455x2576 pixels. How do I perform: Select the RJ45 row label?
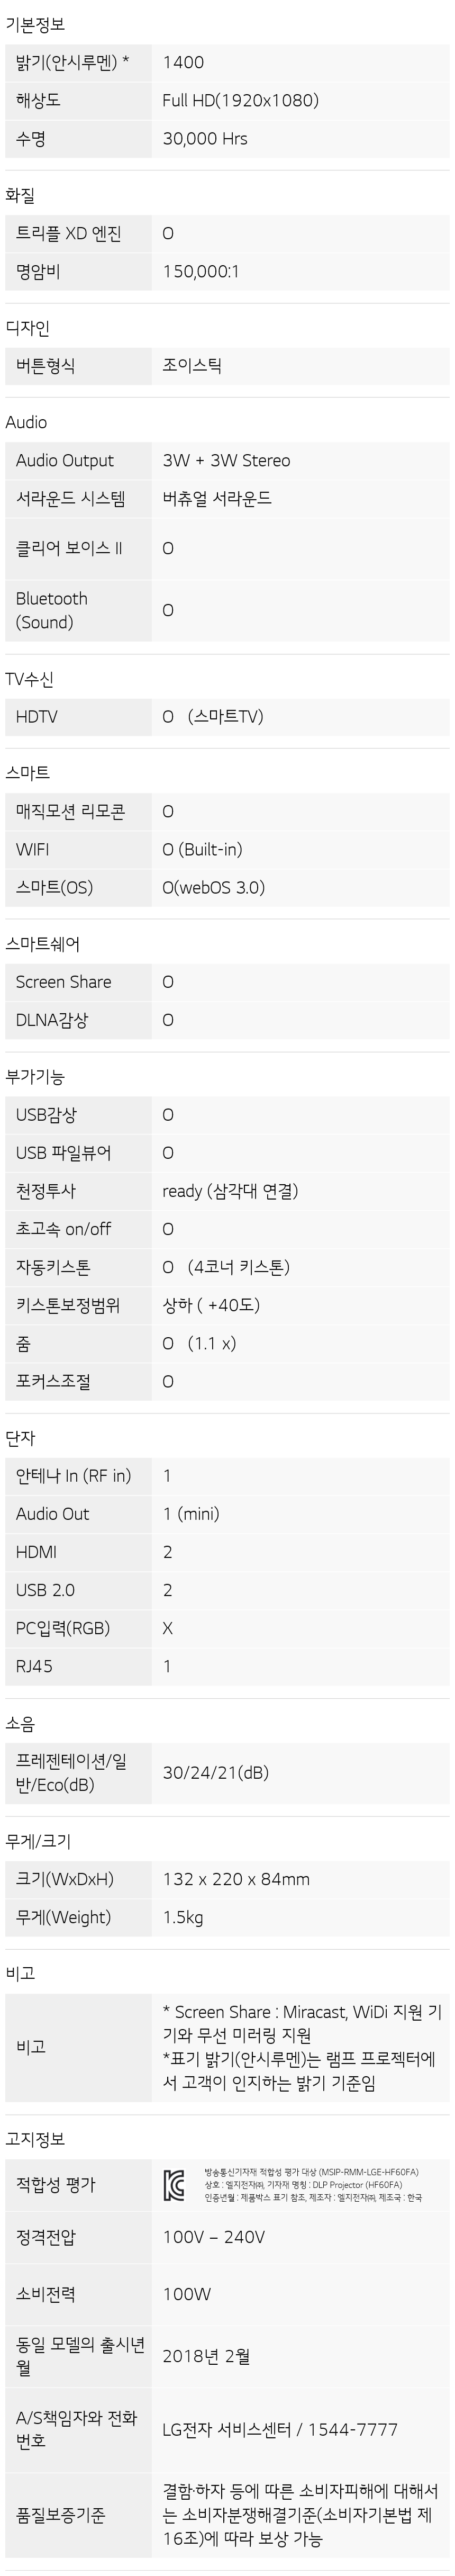tap(34, 1666)
